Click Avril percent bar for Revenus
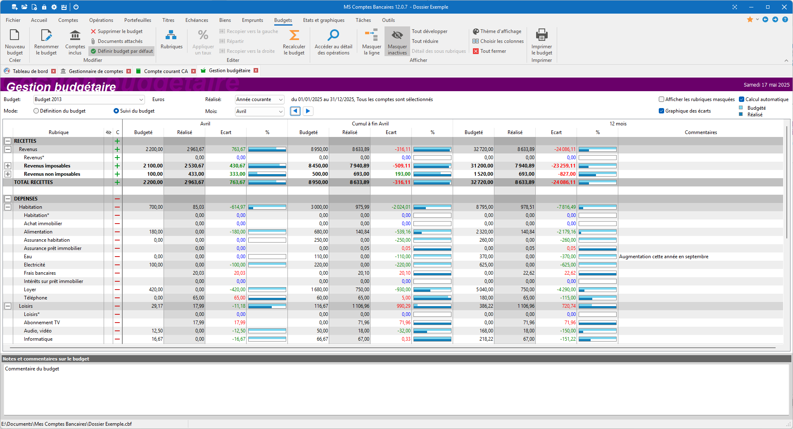The height and width of the screenshot is (429, 793). [267, 149]
